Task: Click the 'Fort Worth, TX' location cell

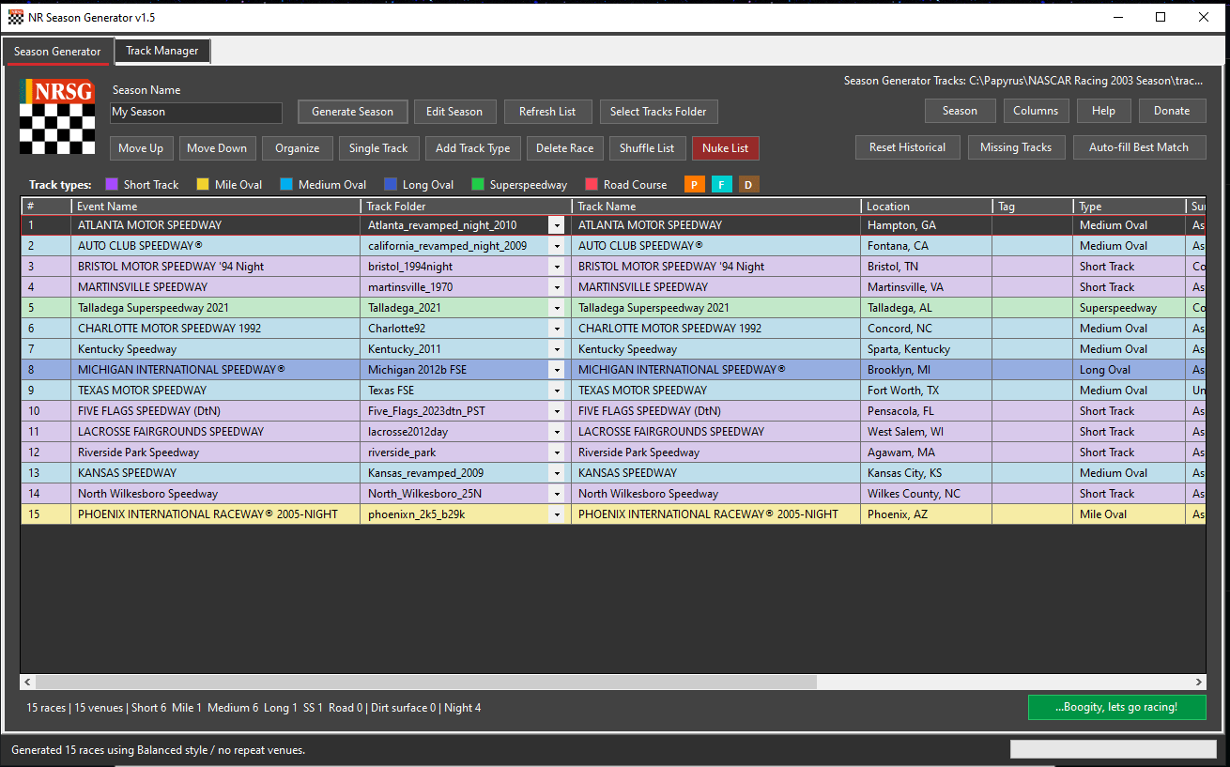Action: point(926,391)
